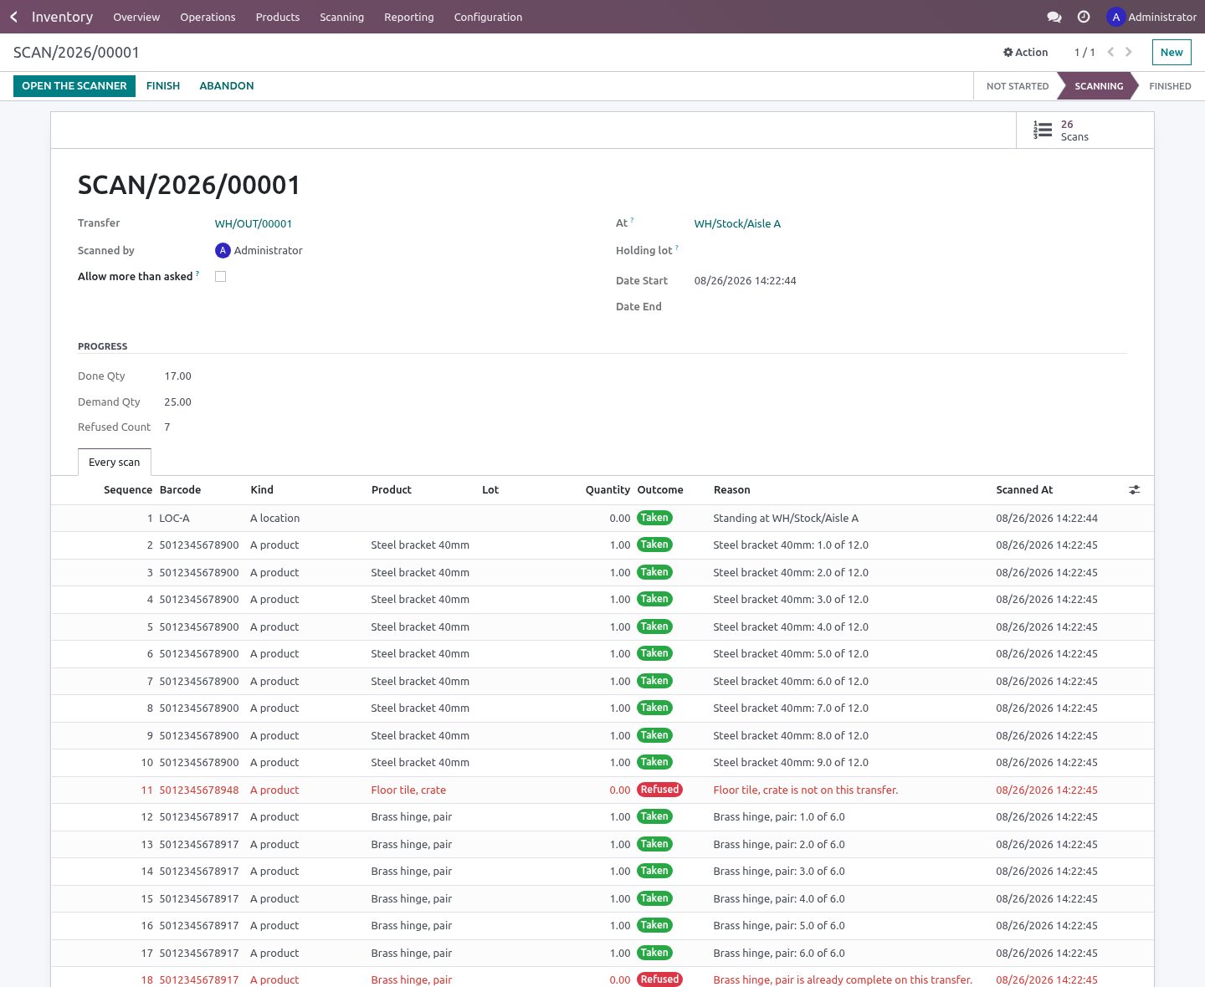Click the Scanning status stage
Image resolution: width=1205 pixels, height=987 pixels.
pos(1099,86)
